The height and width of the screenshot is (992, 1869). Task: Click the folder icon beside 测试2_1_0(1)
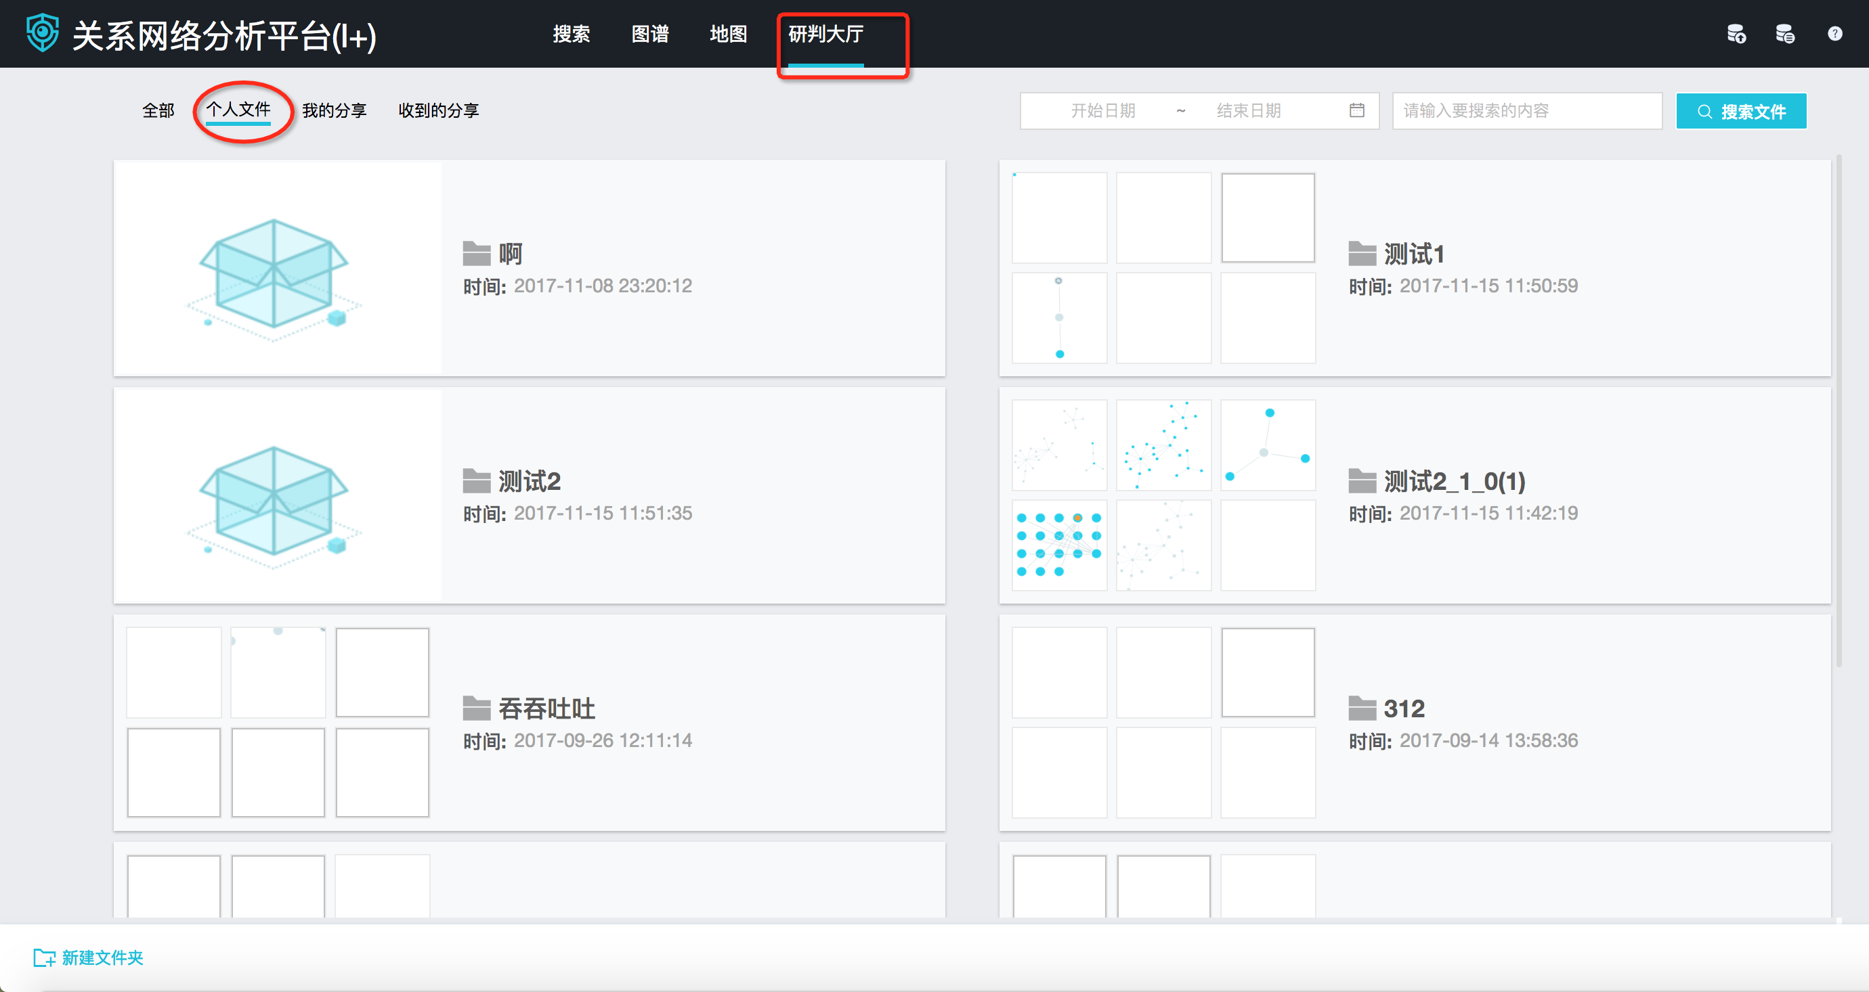coord(1362,480)
